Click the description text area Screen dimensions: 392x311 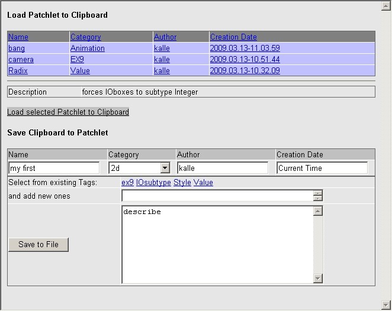point(217,245)
